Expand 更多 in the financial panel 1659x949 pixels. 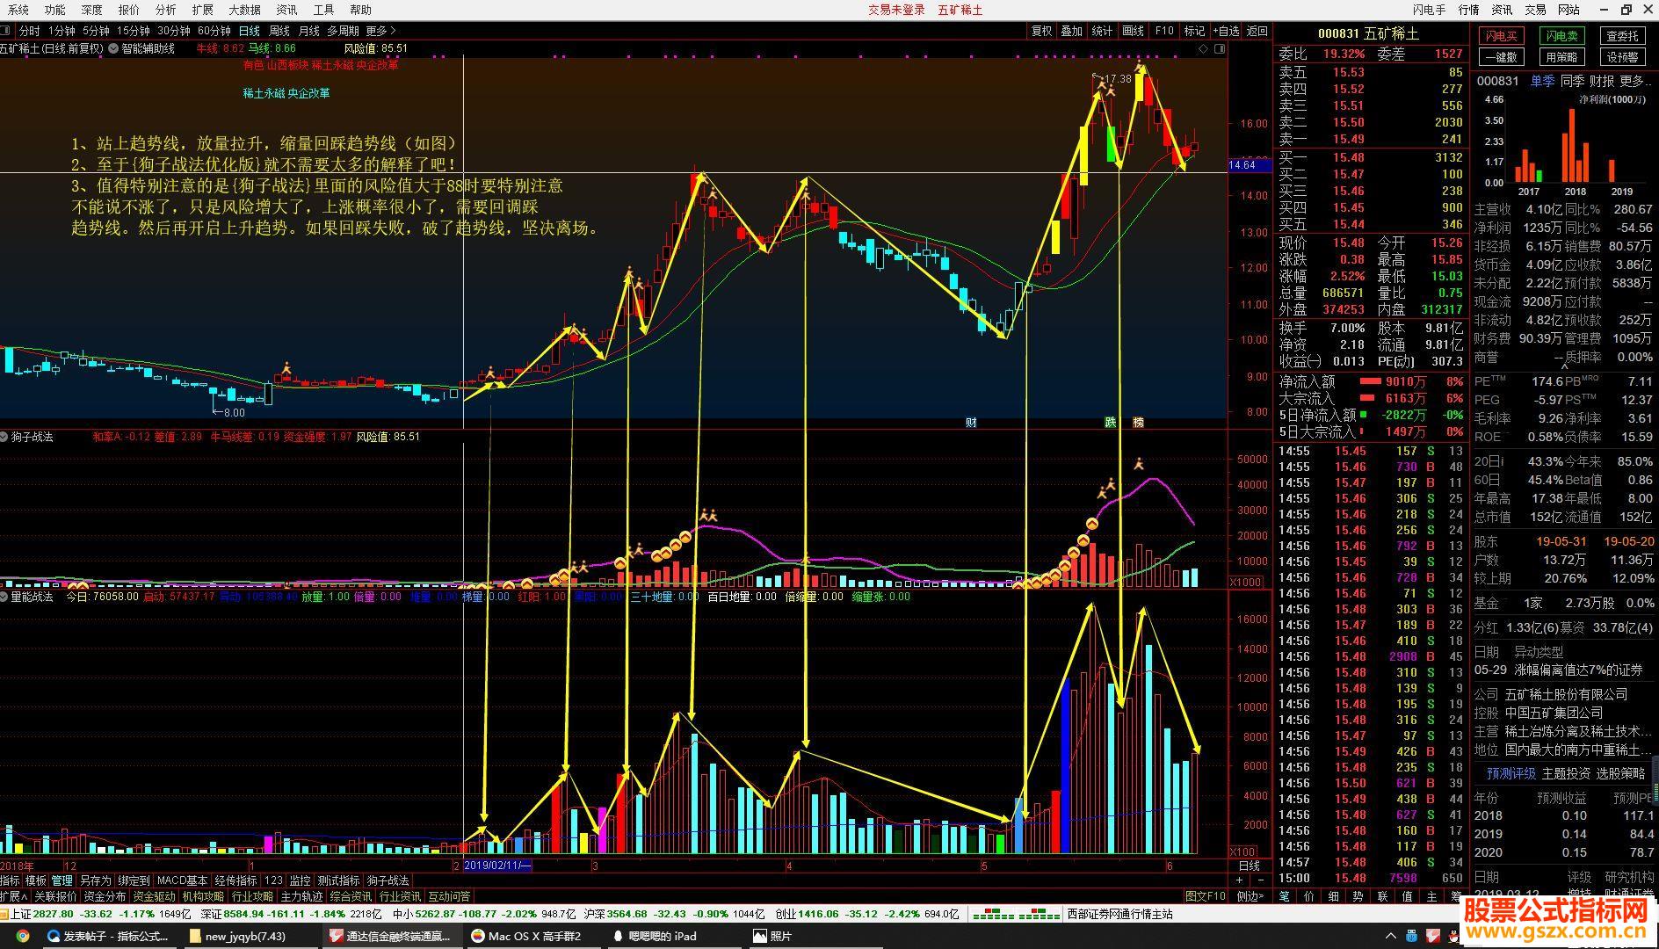tap(1634, 81)
